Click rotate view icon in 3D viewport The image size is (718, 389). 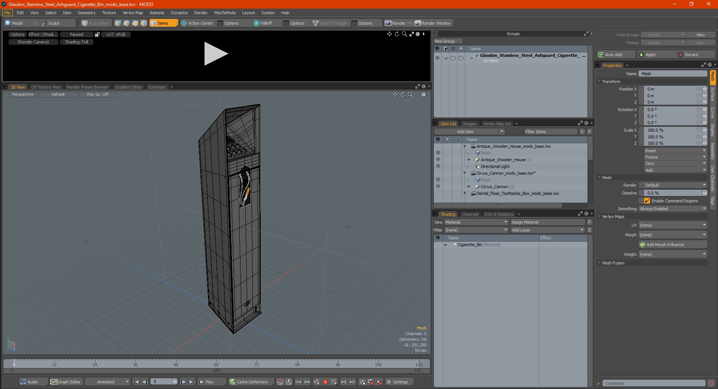coord(403,95)
